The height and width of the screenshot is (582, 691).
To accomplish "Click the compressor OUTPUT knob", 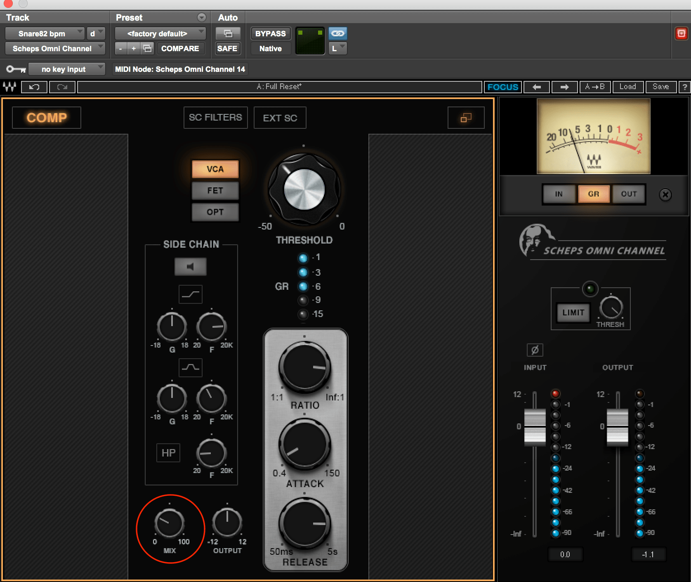I will [x=227, y=523].
